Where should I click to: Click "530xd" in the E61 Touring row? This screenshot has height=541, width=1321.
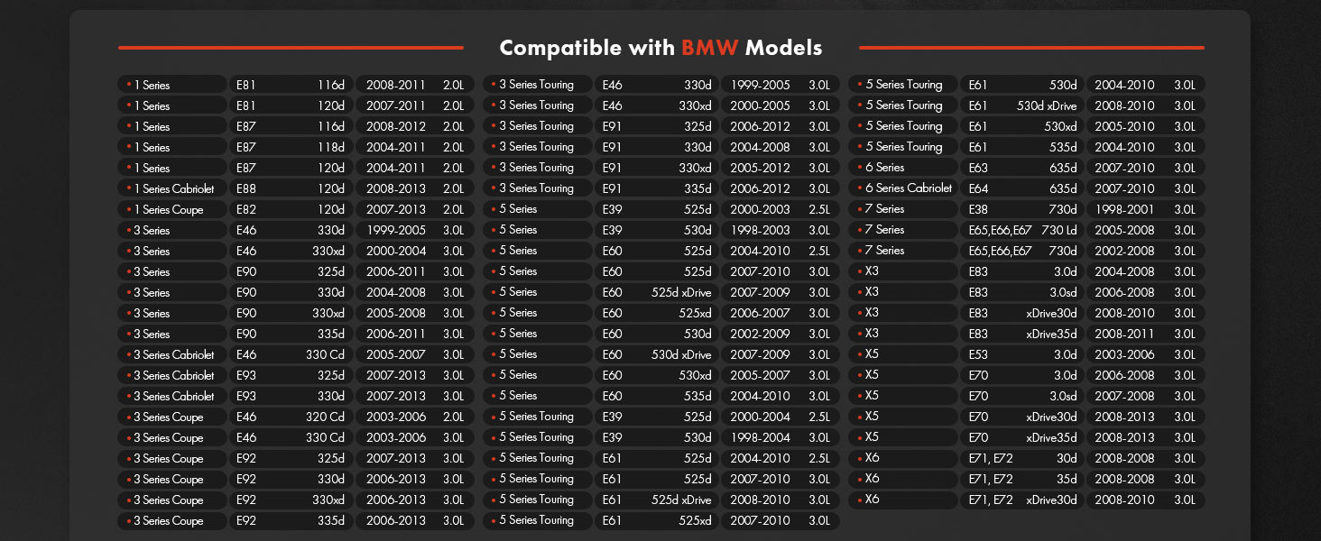click(1060, 126)
